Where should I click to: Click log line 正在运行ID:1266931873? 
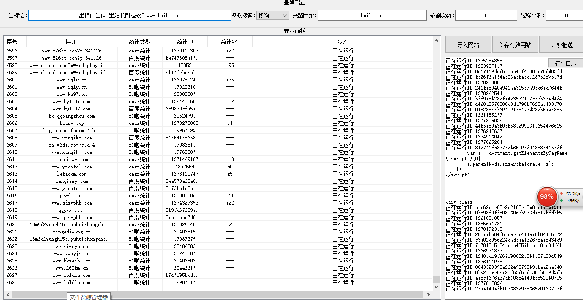474,251
